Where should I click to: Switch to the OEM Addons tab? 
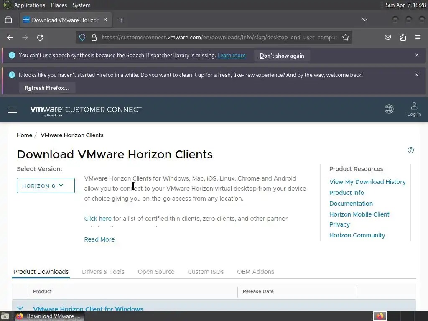tap(255, 272)
